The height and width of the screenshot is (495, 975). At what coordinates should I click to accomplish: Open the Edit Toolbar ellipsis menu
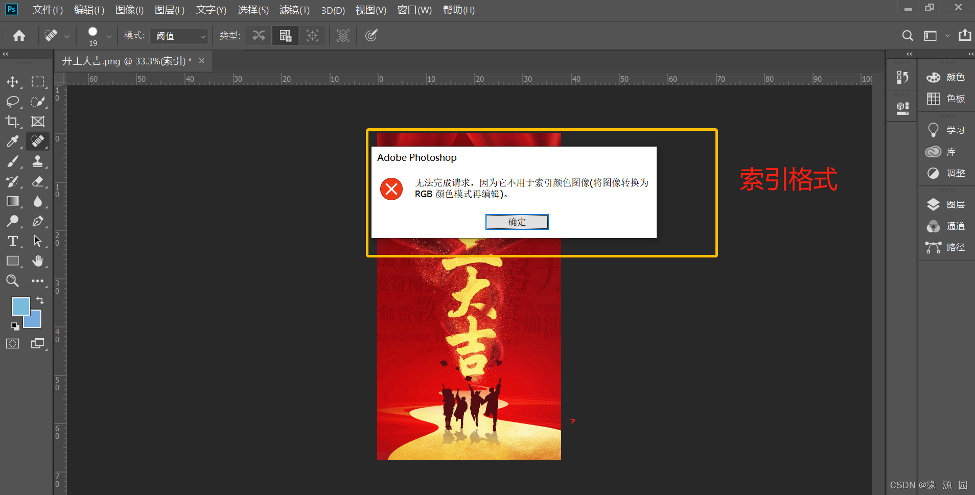[38, 281]
